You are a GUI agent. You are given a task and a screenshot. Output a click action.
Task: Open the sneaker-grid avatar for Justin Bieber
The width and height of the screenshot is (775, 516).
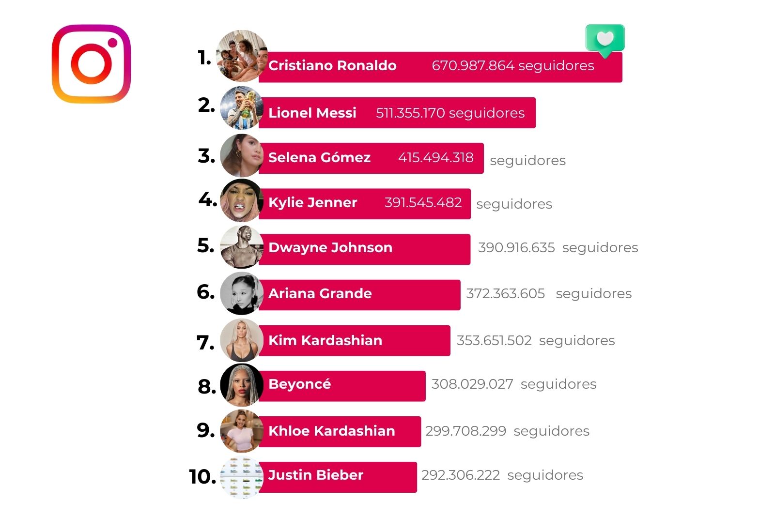241,477
